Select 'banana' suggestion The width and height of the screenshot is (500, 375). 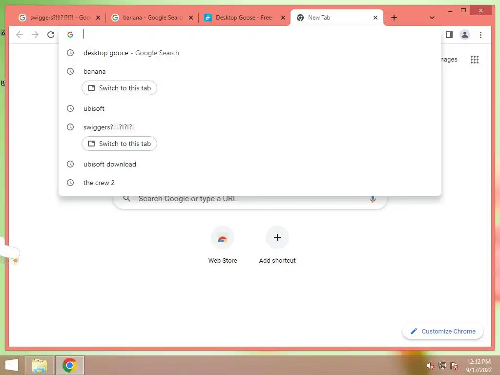(x=250, y=71)
